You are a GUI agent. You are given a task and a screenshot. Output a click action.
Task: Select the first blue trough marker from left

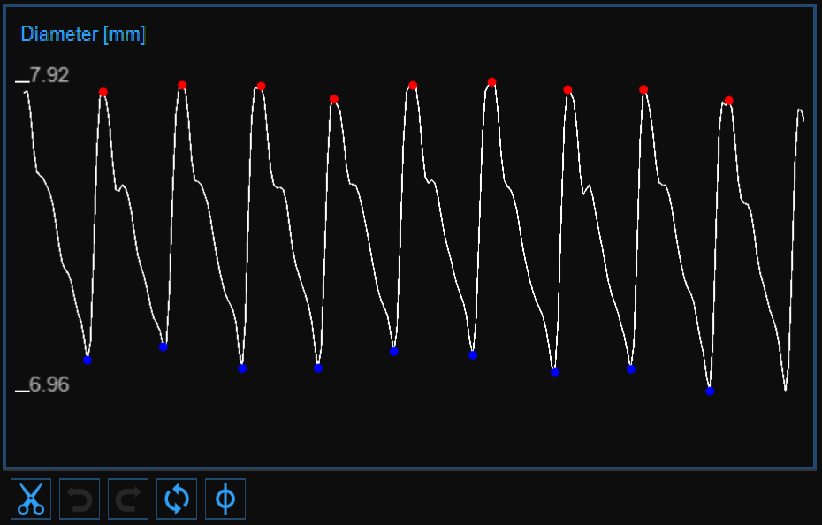[x=88, y=360]
